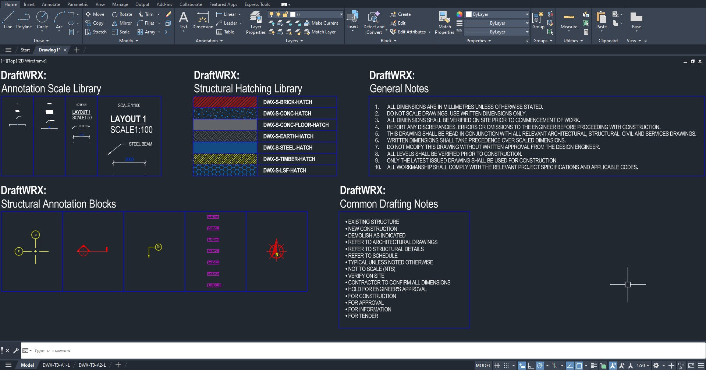Viewport: 706px width, 370px height.
Task: Toggle drawing grid display in status bar
Action: pos(497,365)
